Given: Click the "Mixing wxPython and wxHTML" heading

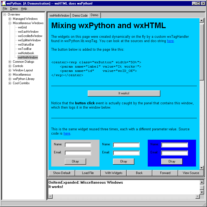Looking at the screenshot, I should [108, 26].
